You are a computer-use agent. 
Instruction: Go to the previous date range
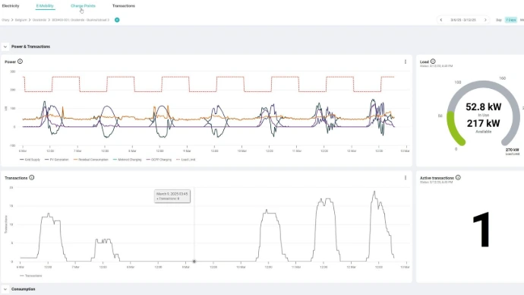(441, 20)
